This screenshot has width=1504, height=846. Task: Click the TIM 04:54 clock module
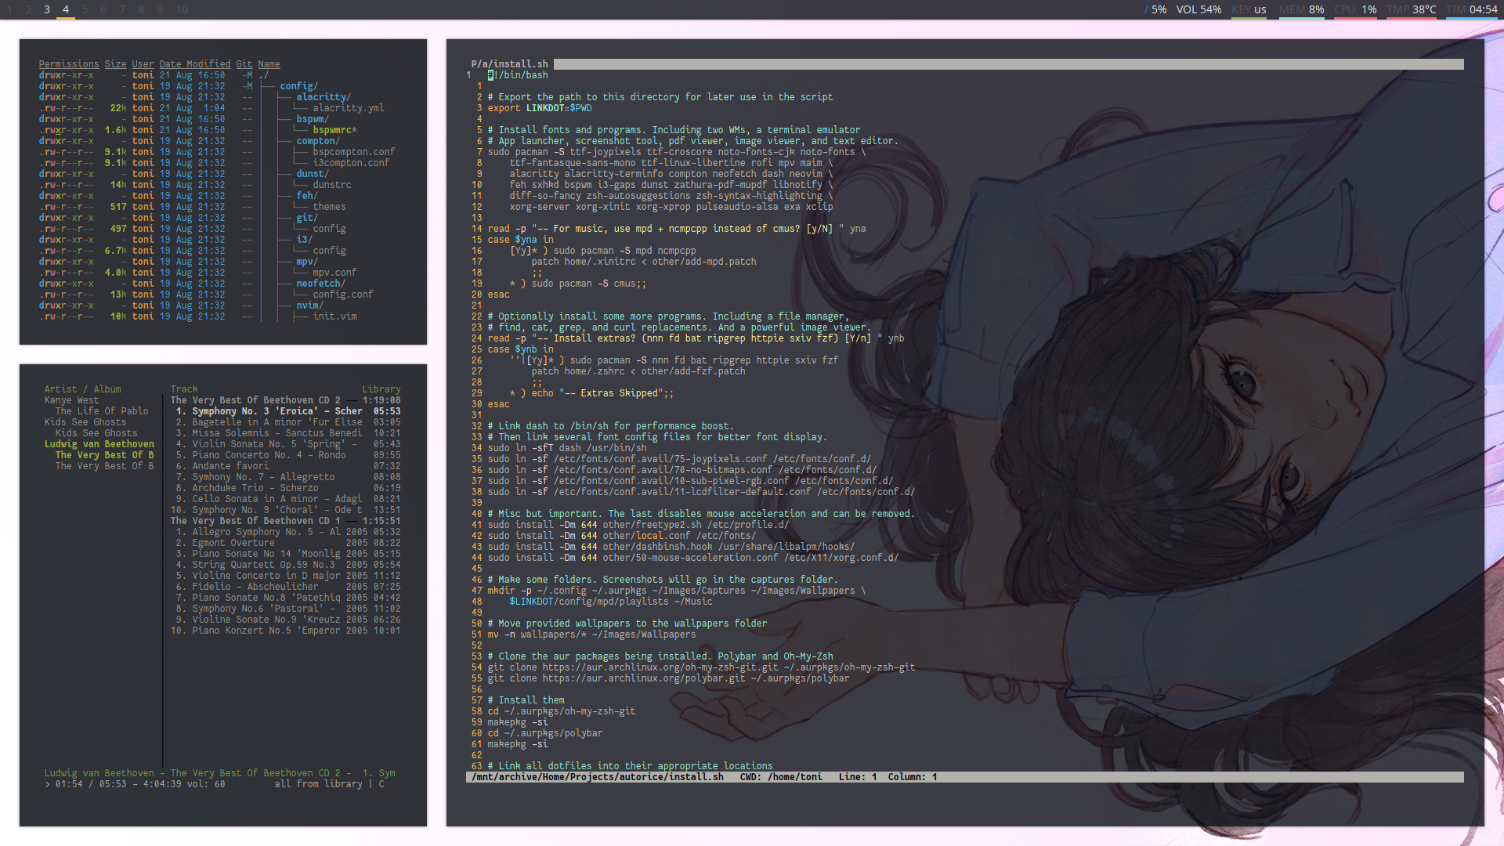coord(1471,9)
